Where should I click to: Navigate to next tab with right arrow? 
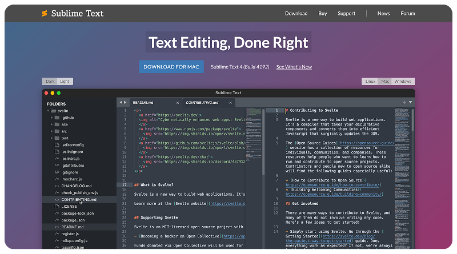tap(125, 103)
